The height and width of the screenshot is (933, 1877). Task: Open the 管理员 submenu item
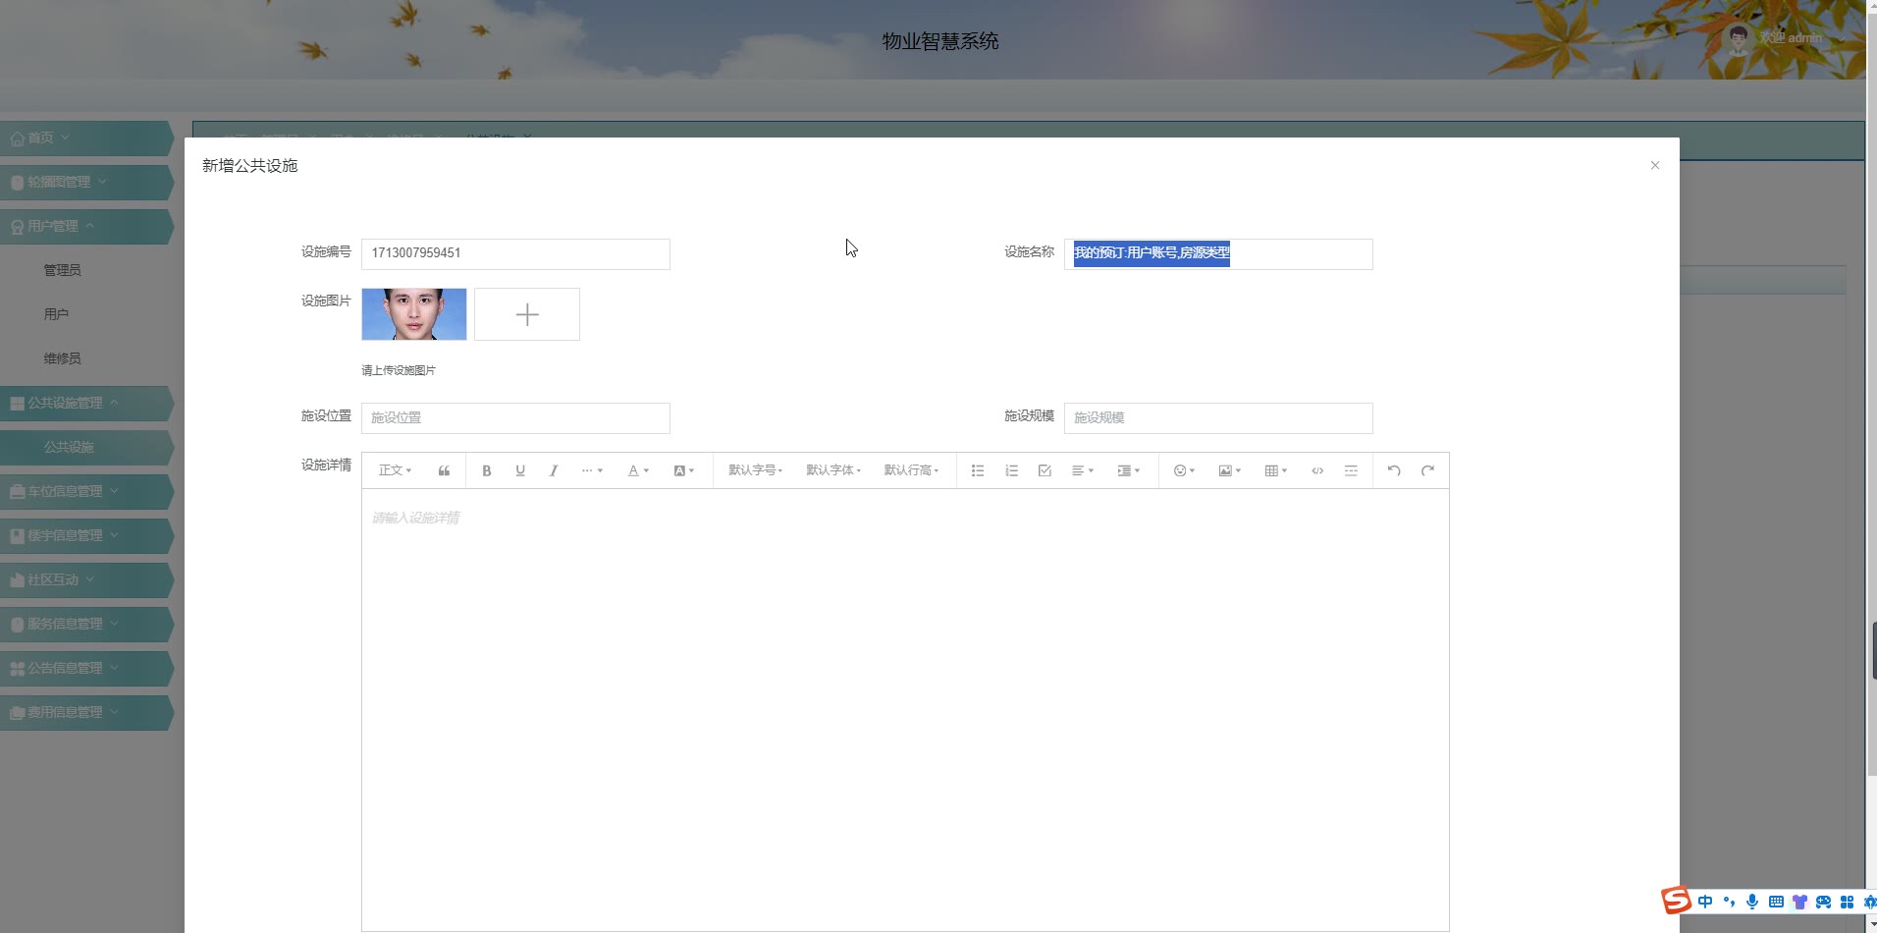coord(62,270)
